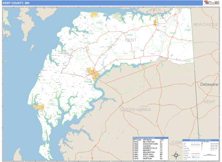Click the NEW CASTLE county label

pyautogui.click(x=206, y=25)
